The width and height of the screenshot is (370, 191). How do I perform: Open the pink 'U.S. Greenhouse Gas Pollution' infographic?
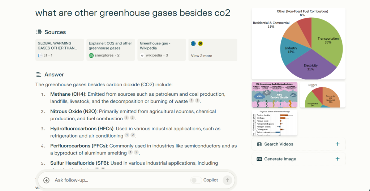(x=275, y=95)
